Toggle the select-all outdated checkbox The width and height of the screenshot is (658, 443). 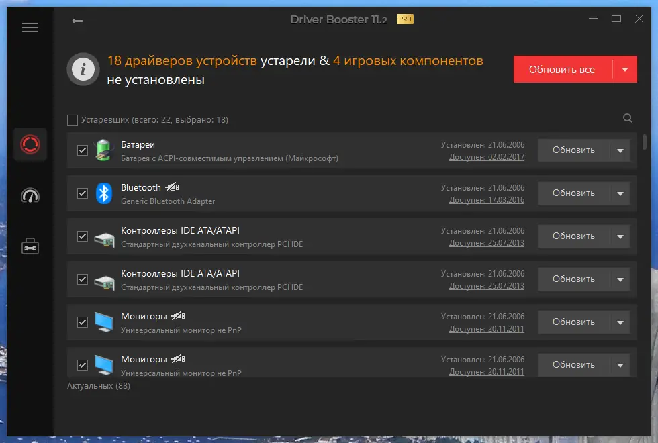(73, 120)
